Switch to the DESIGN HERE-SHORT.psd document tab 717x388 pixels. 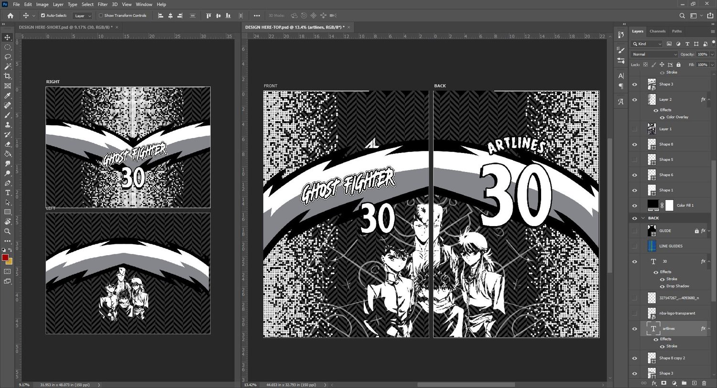(x=65, y=27)
